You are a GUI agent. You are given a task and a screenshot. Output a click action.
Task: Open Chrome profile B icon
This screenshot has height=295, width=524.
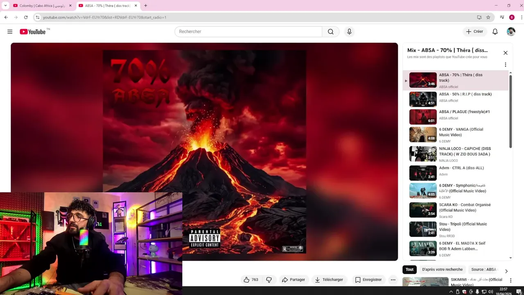click(512, 17)
